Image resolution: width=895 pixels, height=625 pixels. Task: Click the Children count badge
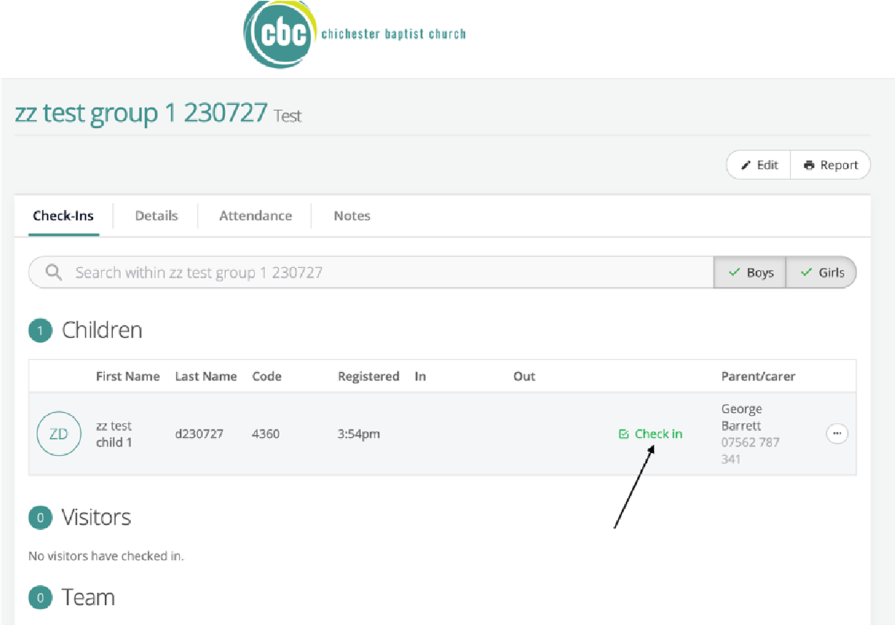[40, 331]
